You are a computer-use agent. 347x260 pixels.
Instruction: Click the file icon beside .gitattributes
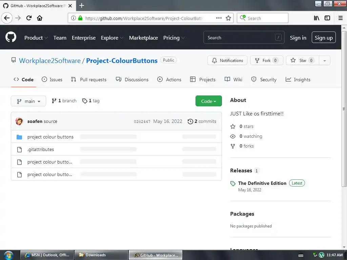pyautogui.click(x=19, y=150)
